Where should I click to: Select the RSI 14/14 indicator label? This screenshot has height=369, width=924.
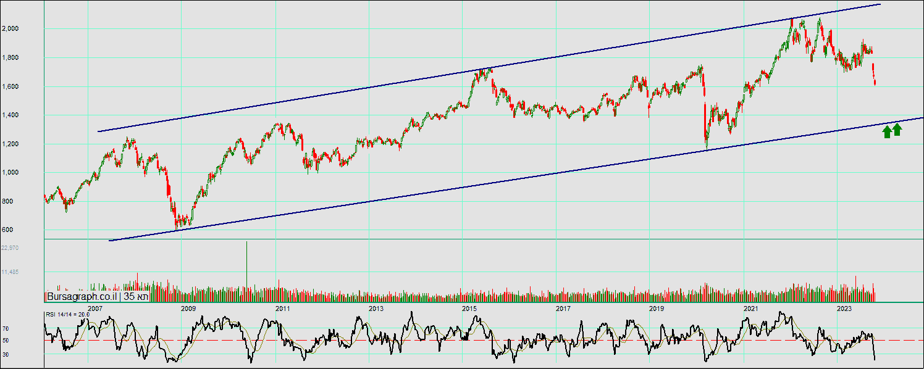point(67,314)
